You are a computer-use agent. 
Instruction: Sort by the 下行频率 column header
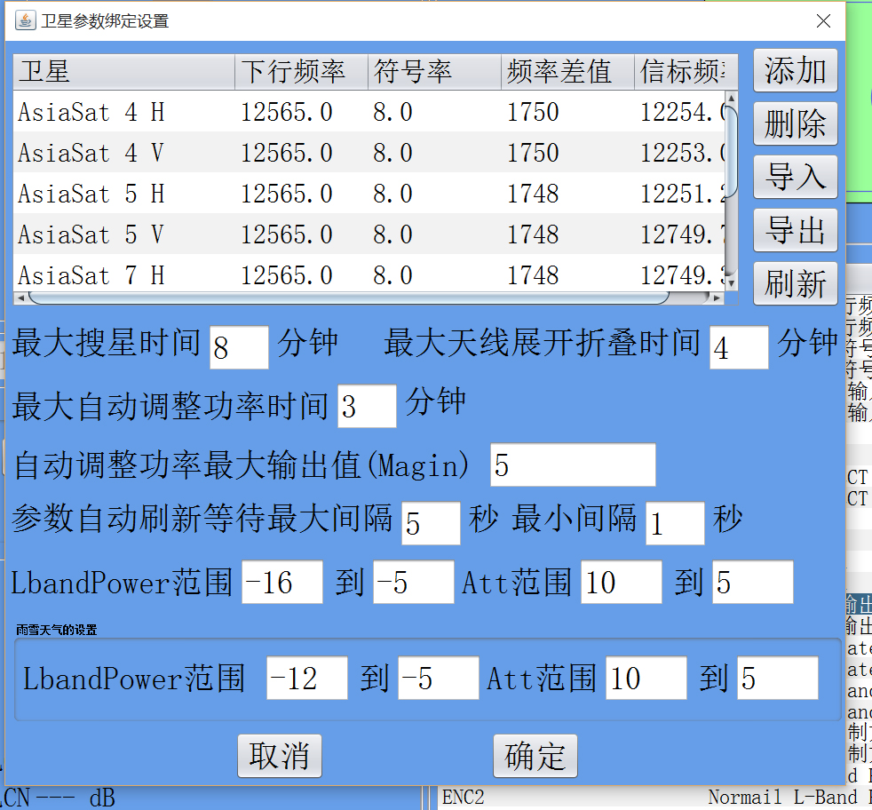[301, 72]
